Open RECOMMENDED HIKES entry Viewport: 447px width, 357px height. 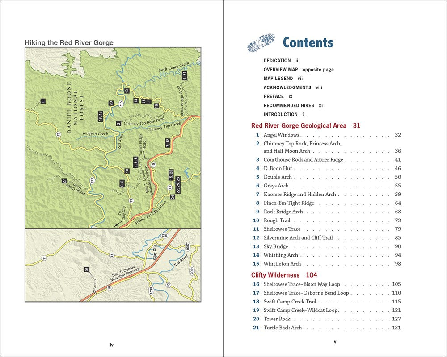tap(293, 106)
